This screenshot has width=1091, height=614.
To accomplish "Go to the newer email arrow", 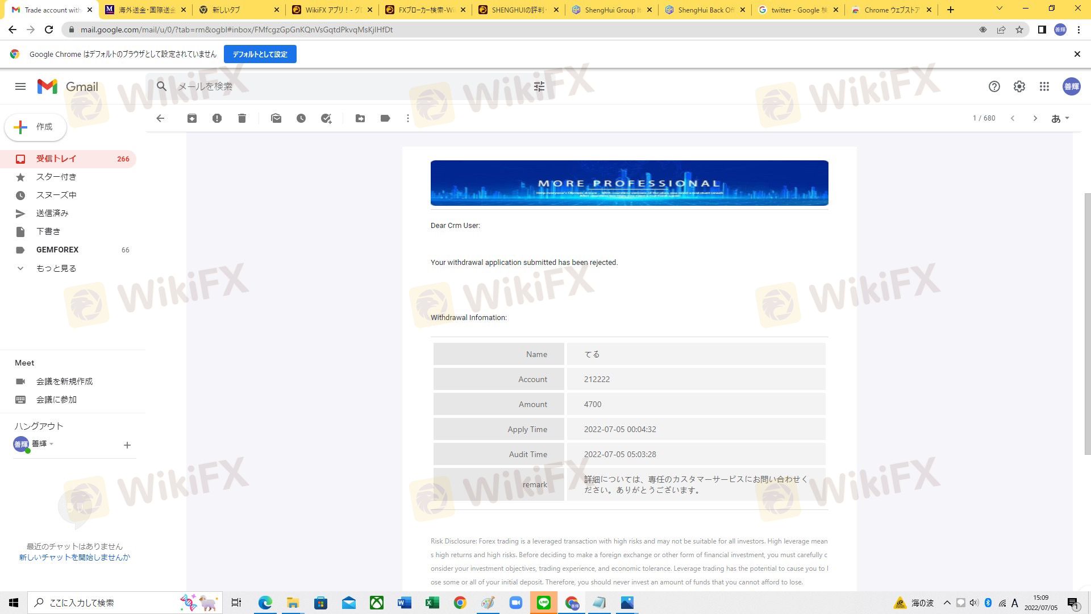I will pos(1013,118).
